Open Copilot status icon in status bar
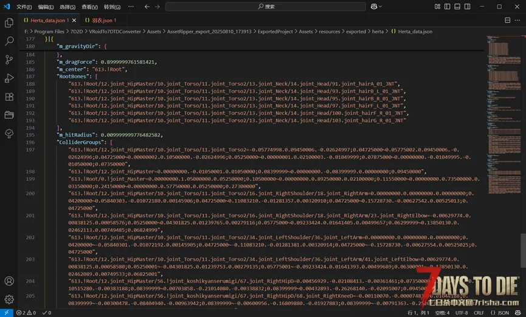526x317 pixels. tap(517, 313)
